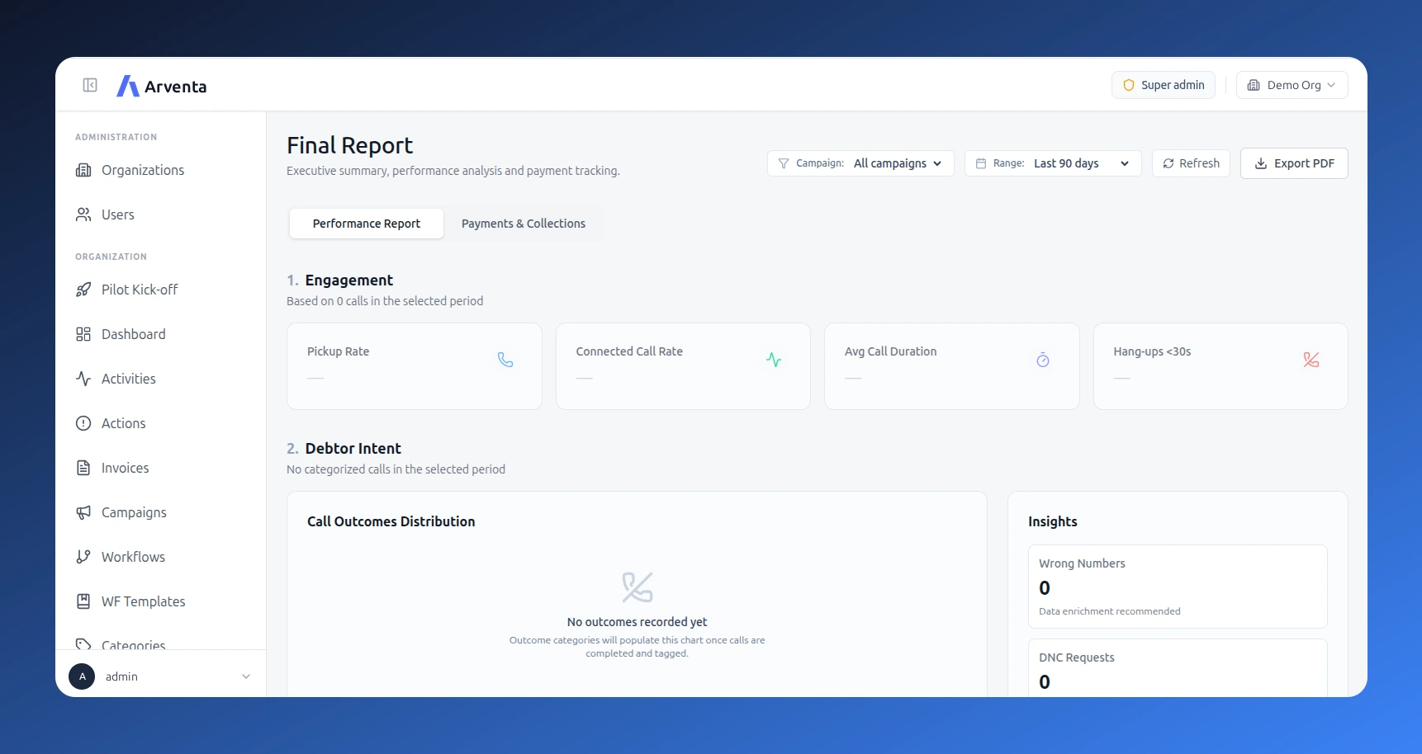Image resolution: width=1422 pixels, height=754 pixels.
Task: Click the Engagement section heading
Action: coord(348,280)
